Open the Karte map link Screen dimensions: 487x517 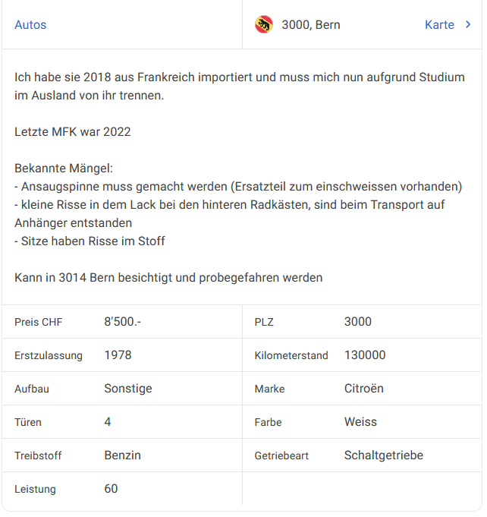click(440, 25)
